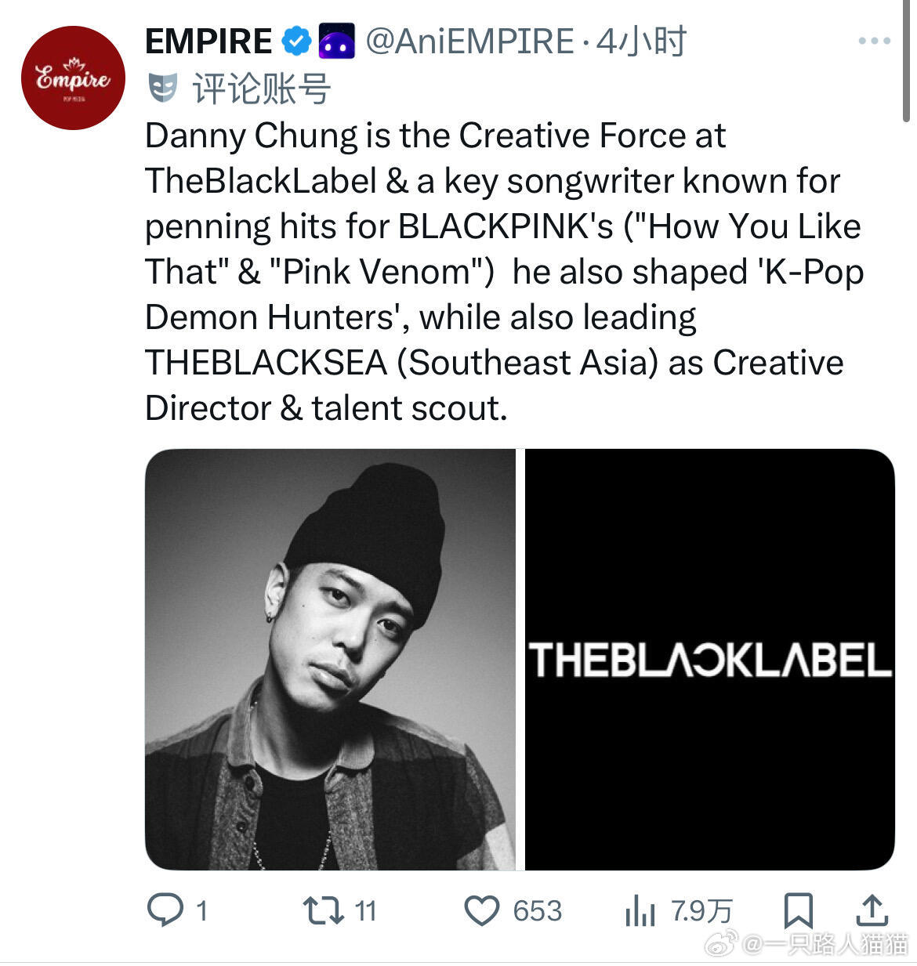Open the Danny Chung portrait photo
The height and width of the screenshot is (966, 917).
coord(329,659)
